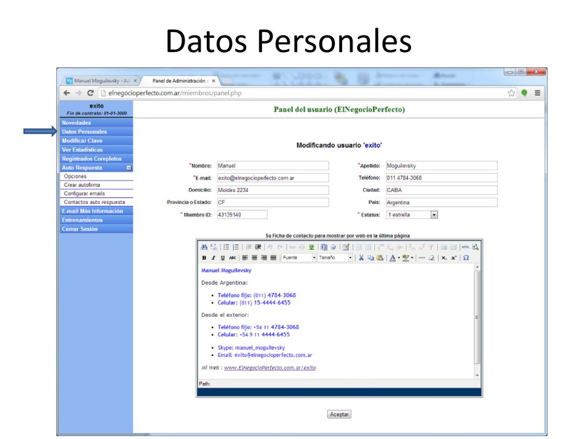Click the Insert date icon in editor

pyautogui.click(x=324, y=247)
